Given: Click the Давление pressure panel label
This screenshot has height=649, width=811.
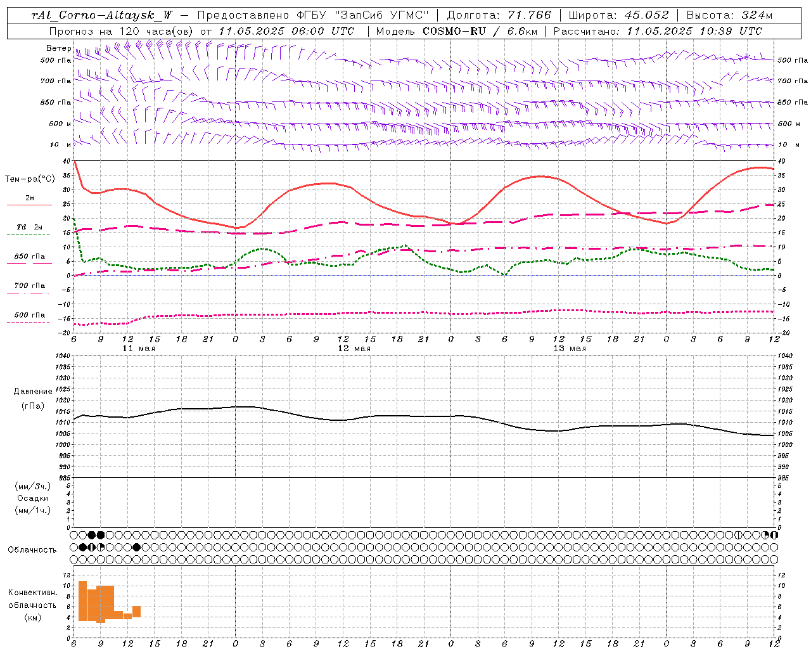Looking at the screenshot, I should [33, 392].
